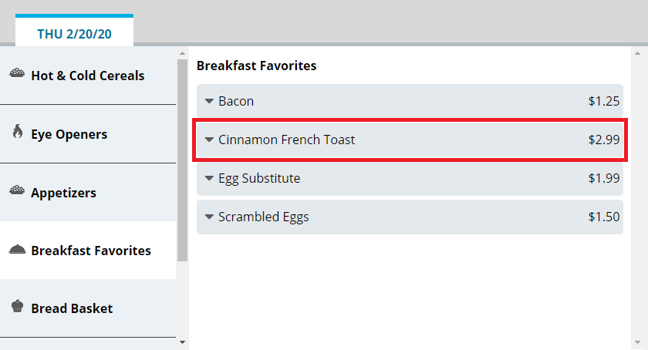Viewport: 648px width, 350px height.
Task: Expand the Scrambled Eggs arrow
Action: [209, 217]
